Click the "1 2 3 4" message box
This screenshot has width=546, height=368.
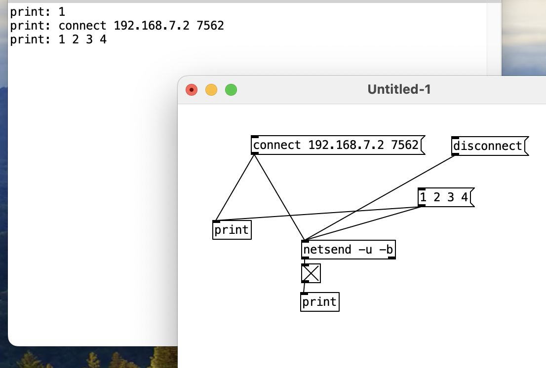click(x=444, y=198)
